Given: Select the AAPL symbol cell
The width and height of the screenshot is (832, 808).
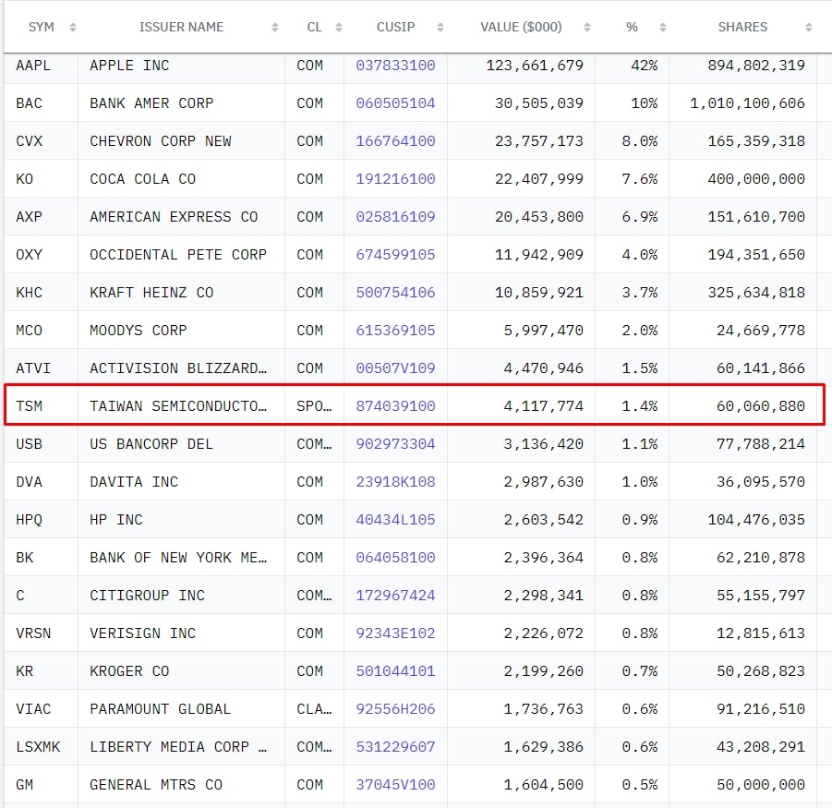Looking at the screenshot, I should click(33, 66).
